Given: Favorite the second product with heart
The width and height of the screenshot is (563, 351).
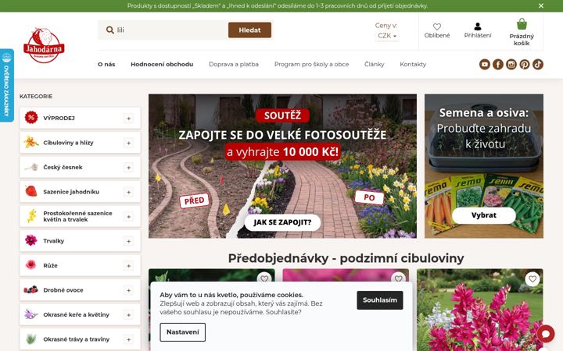Looking at the screenshot, I should 398,278.
